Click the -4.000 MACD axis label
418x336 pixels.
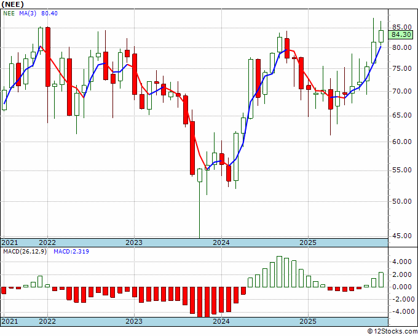coord(402,312)
